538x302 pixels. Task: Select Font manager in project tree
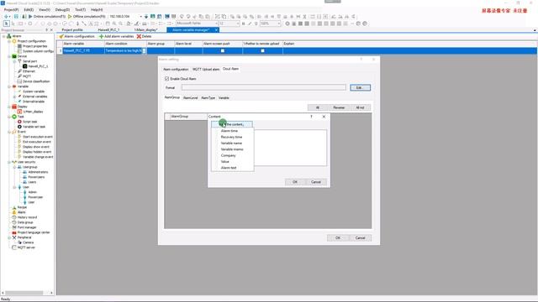[27, 227]
